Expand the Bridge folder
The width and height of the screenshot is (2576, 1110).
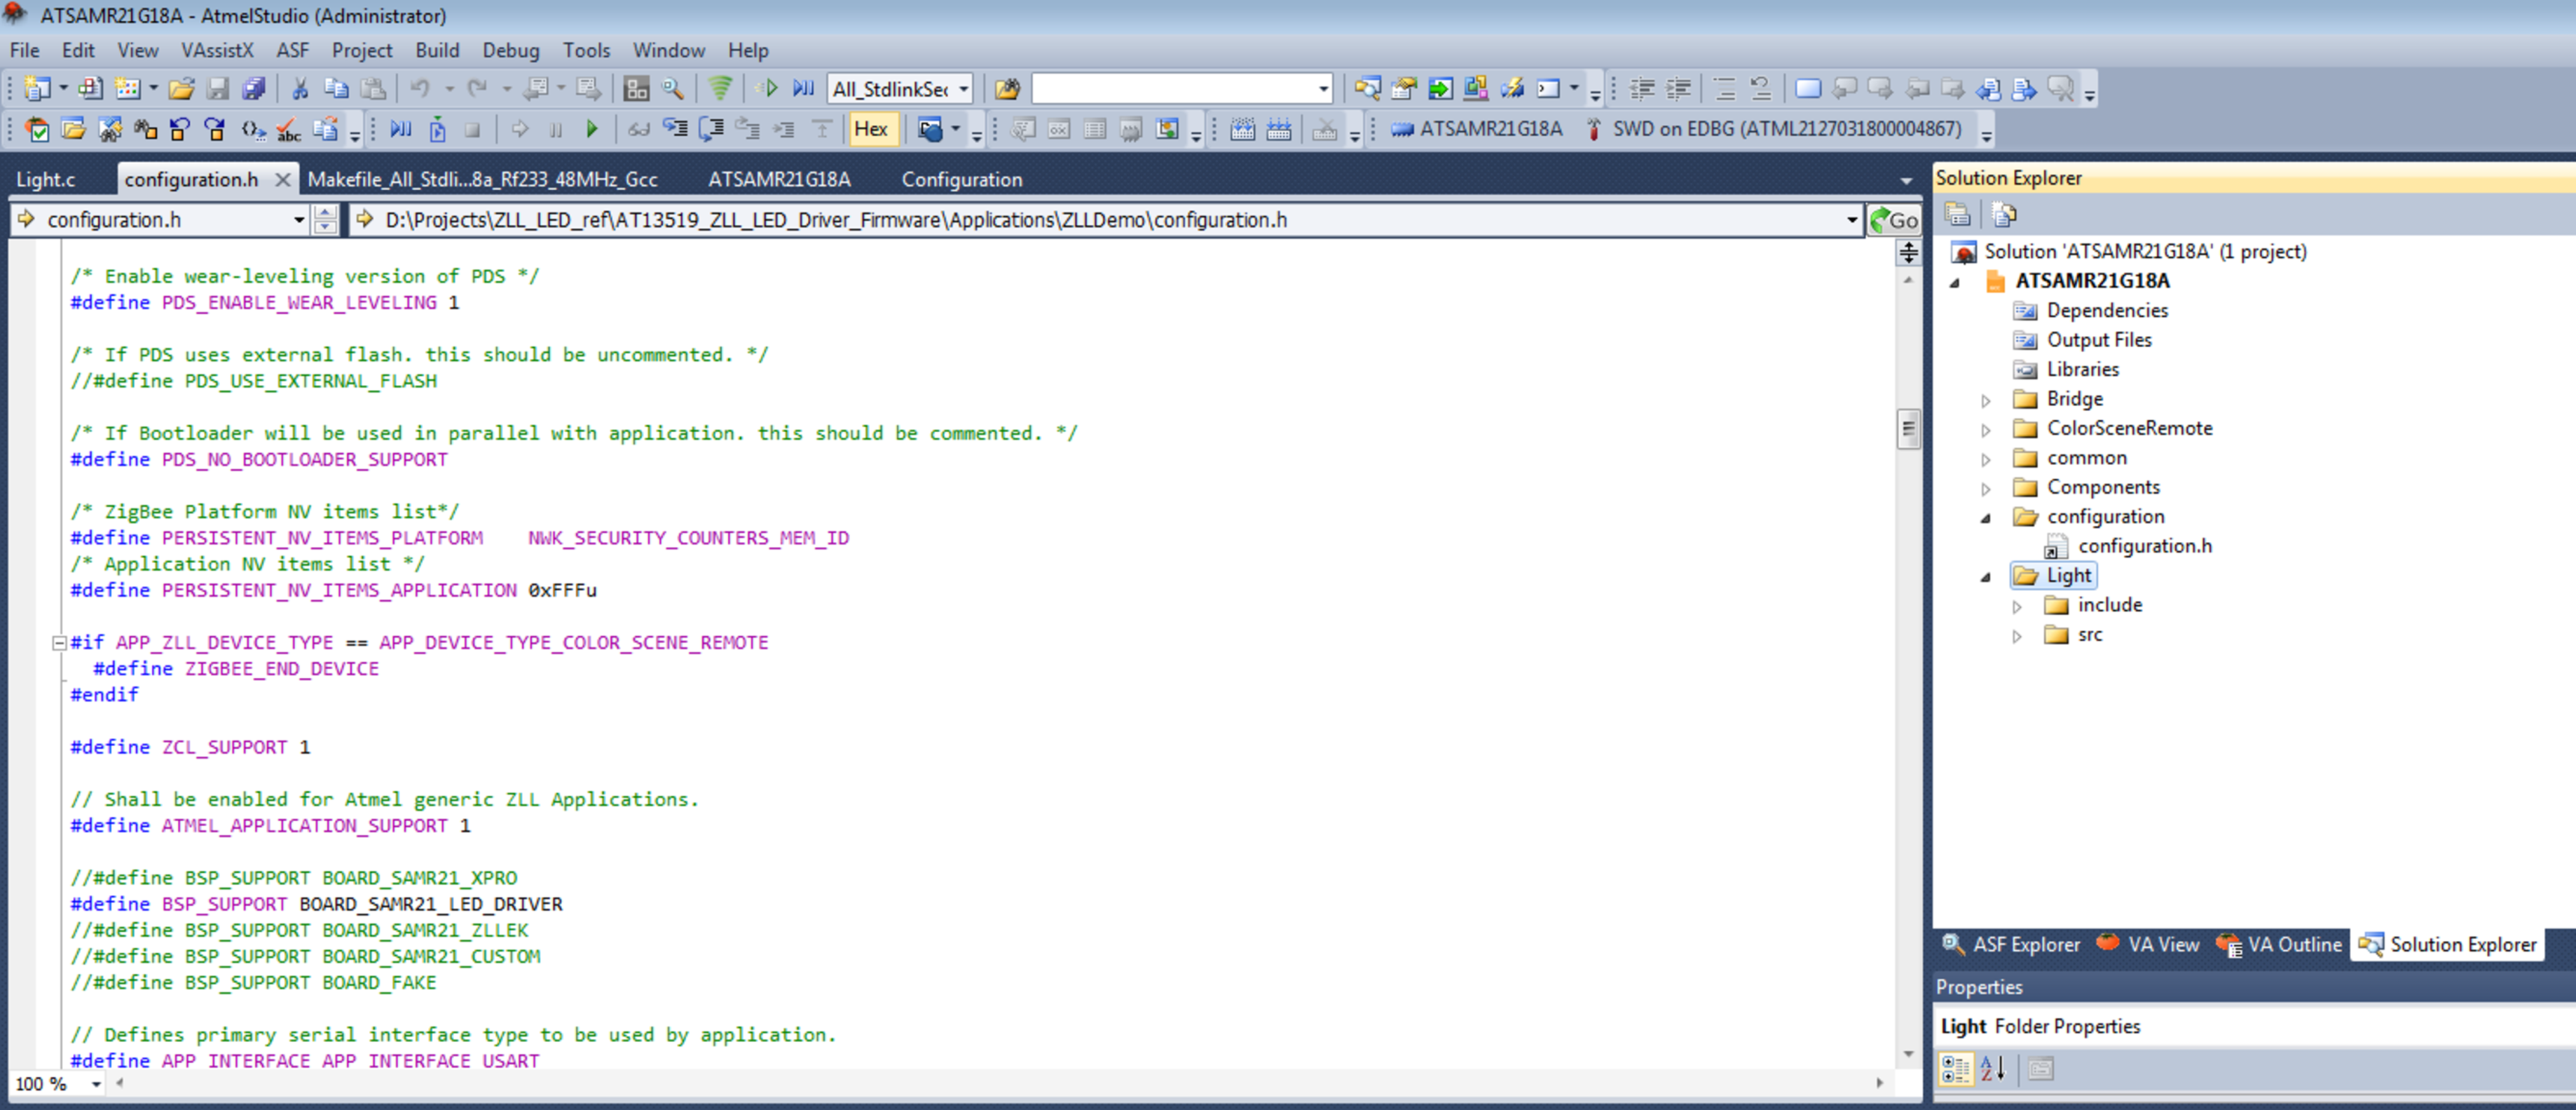(1985, 400)
